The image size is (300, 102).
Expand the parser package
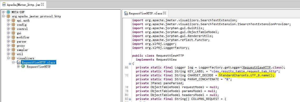[8, 41]
